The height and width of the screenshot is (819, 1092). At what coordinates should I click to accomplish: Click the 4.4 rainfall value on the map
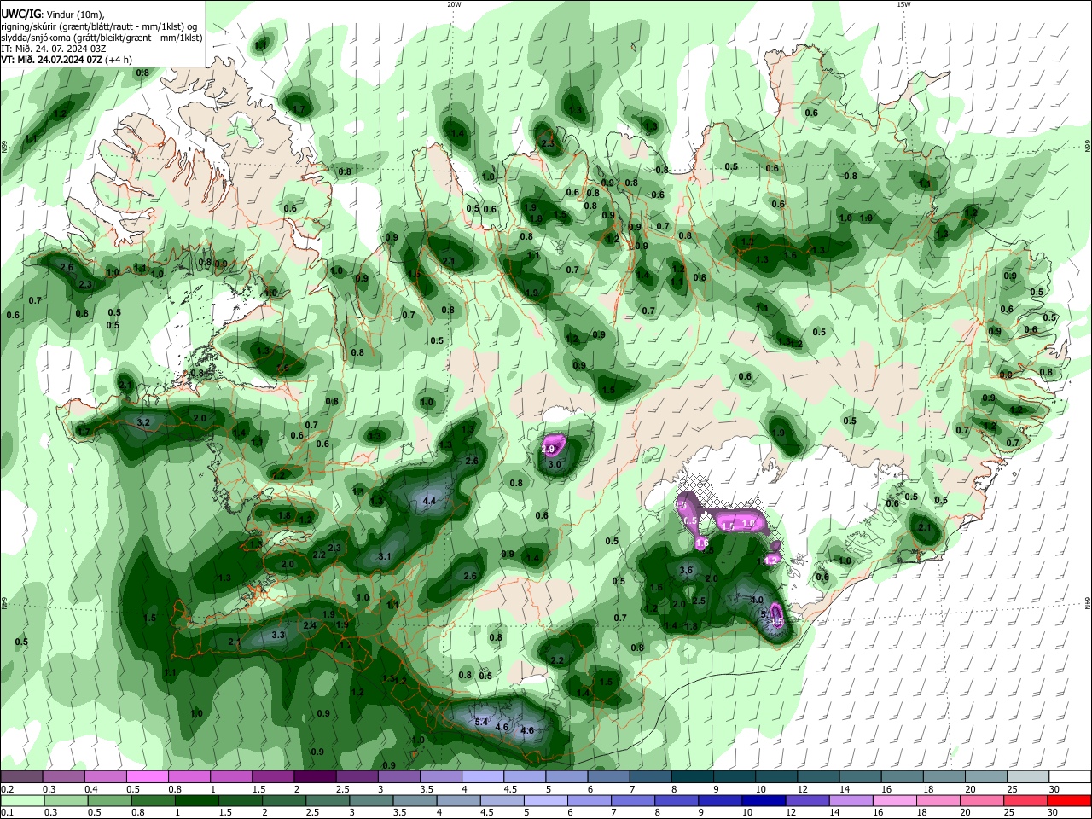point(429,502)
